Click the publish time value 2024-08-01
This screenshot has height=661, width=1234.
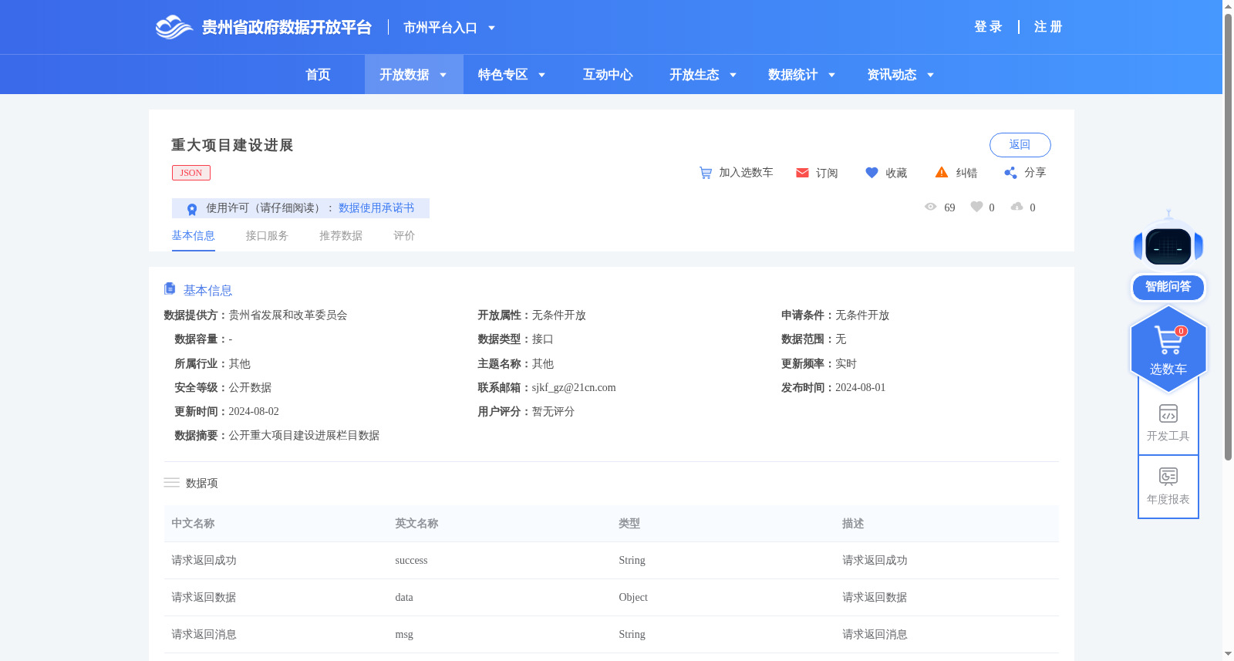(861, 388)
